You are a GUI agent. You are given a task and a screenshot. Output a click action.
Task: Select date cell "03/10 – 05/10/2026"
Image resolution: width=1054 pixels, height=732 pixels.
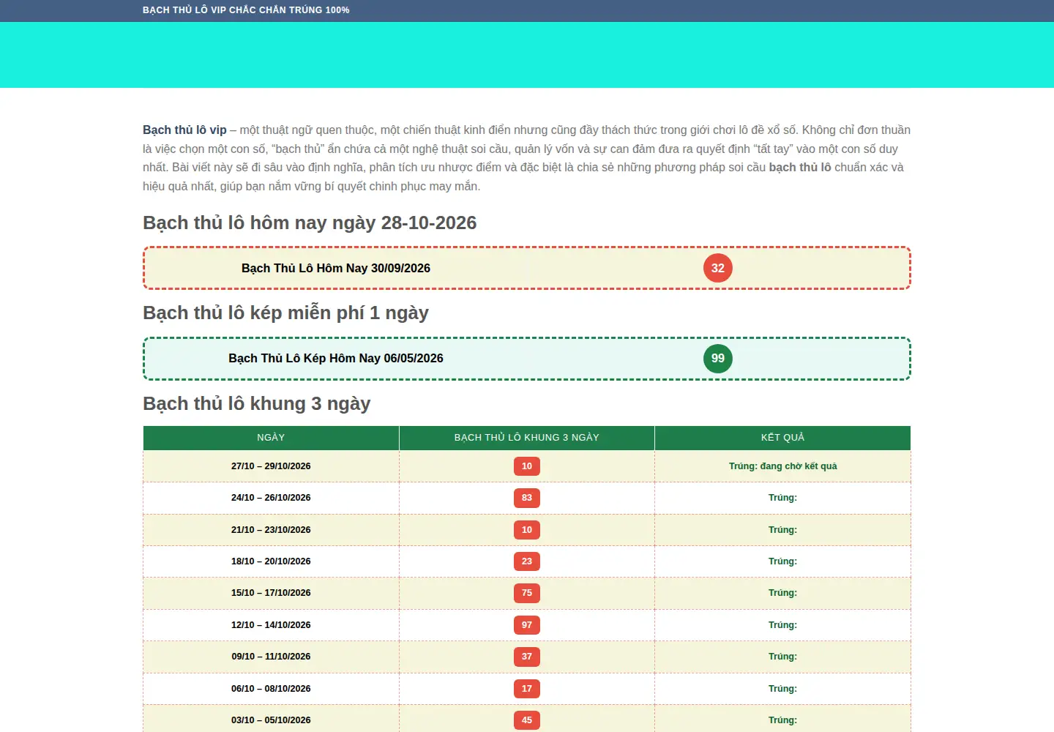pos(271,720)
